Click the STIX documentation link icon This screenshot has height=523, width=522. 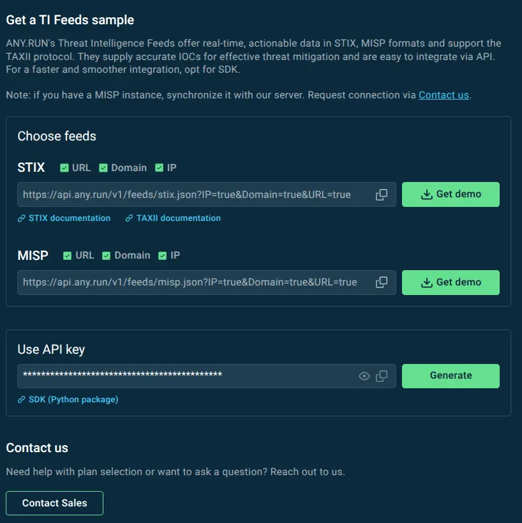click(x=21, y=218)
